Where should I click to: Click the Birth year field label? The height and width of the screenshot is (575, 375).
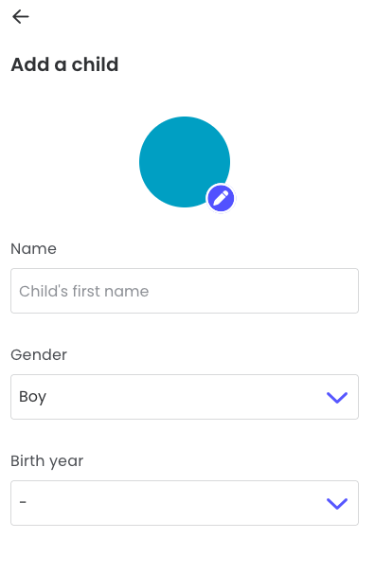[47, 461]
